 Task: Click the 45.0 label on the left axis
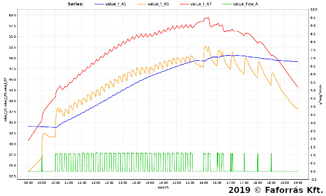[12, 80]
